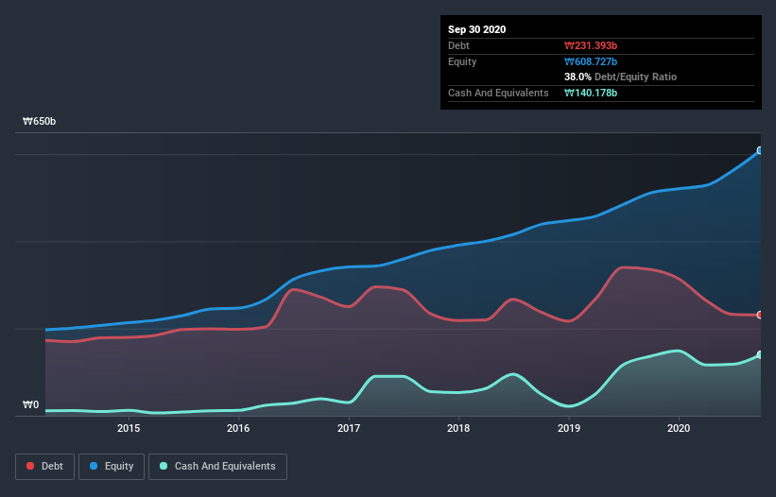Click the teal Cash legend dot
This screenshot has width=776, height=497.
(164, 466)
